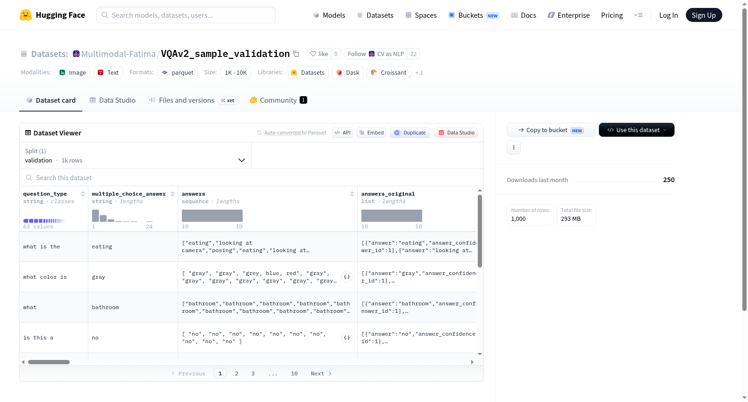The height and width of the screenshot is (402, 748).
Task: Expand the gray answers cell JSON
Action: [x=347, y=277]
